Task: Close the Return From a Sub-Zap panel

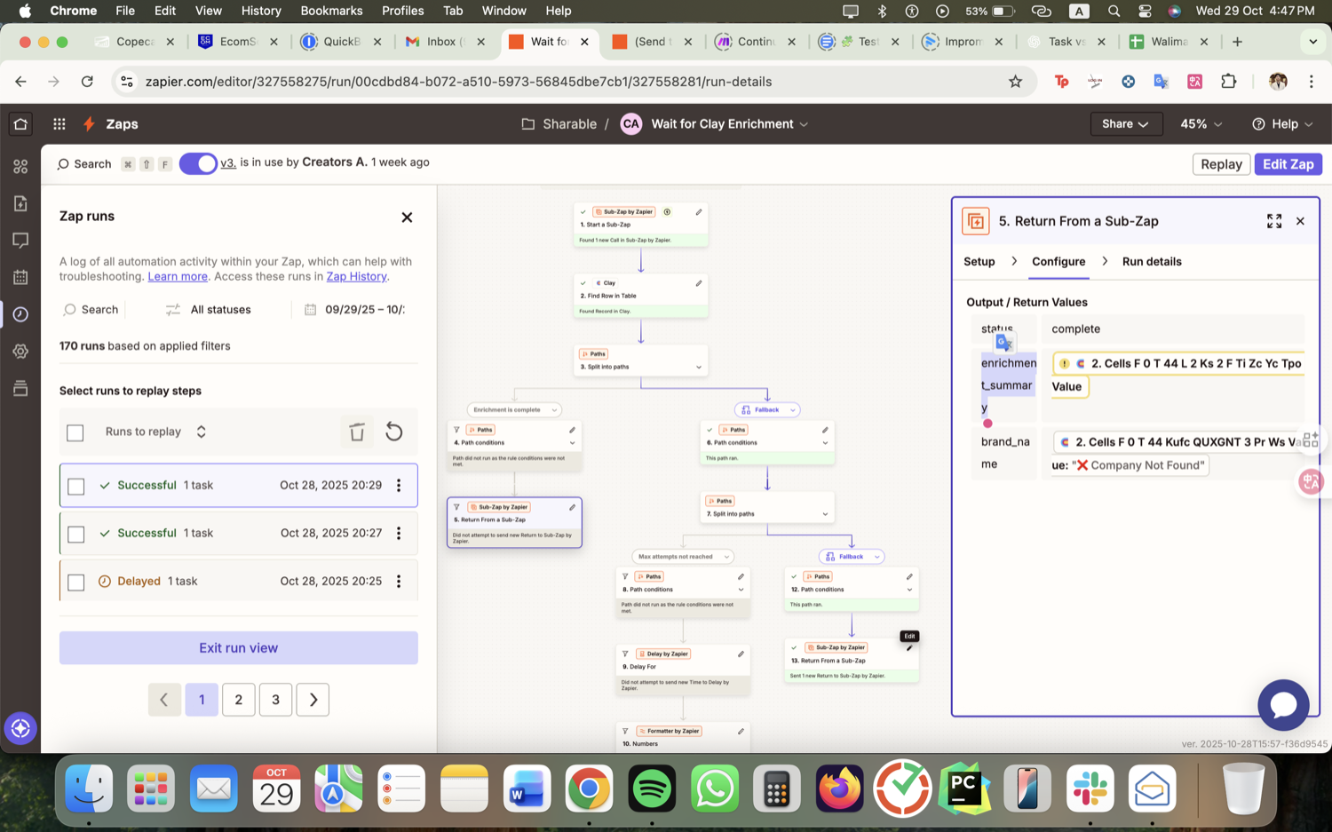Action: click(1300, 221)
